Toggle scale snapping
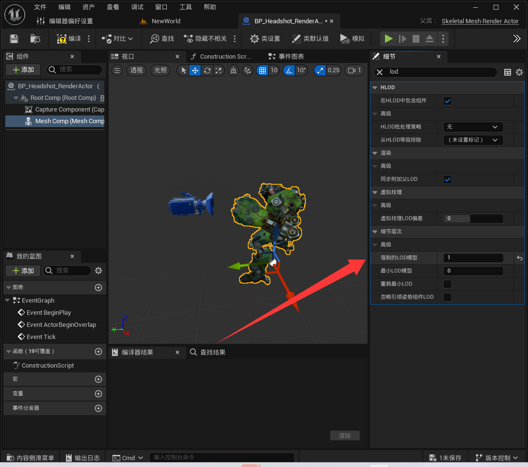Screen dimensions: 528x467 pos(320,70)
